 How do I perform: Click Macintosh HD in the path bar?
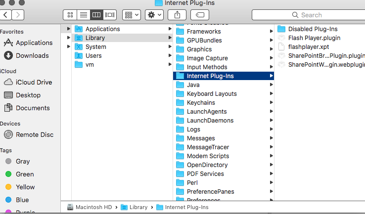coord(90,207)
